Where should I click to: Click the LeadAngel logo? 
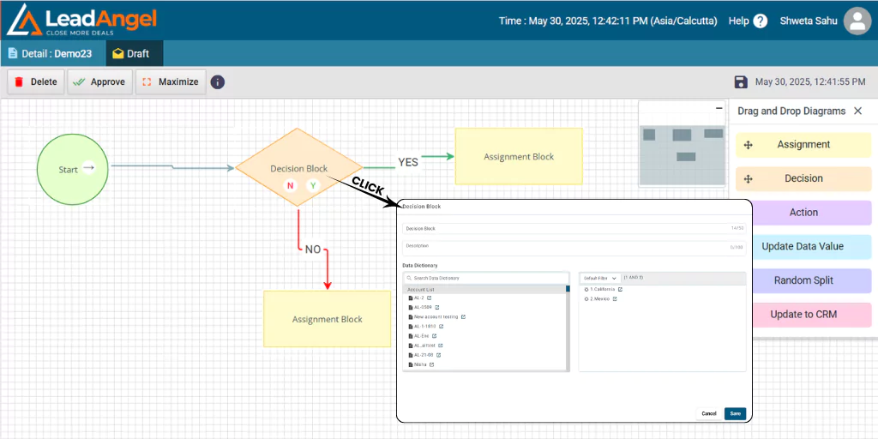pos(81,21)
